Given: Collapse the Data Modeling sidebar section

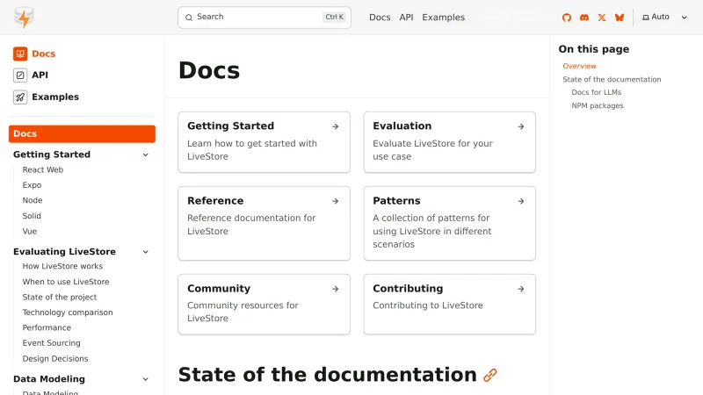Looking at the screenshot, I should tap(146, 379).
